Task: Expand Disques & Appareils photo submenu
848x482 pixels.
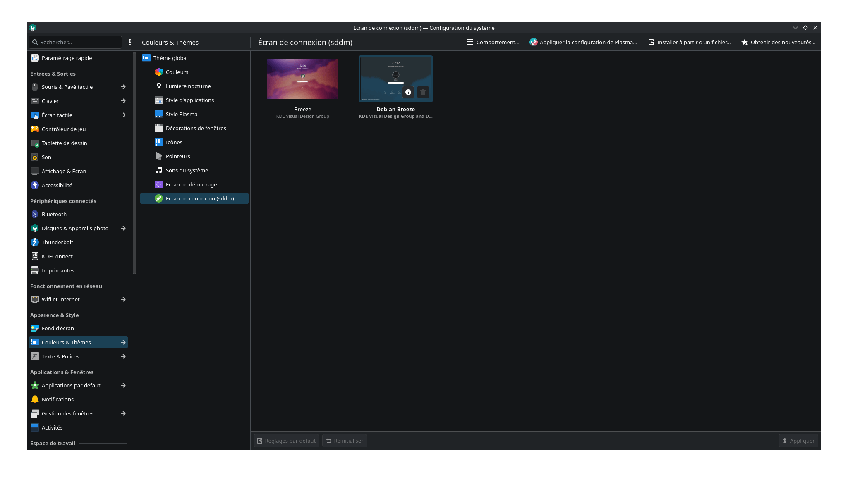Action: [x=123, y=228]
